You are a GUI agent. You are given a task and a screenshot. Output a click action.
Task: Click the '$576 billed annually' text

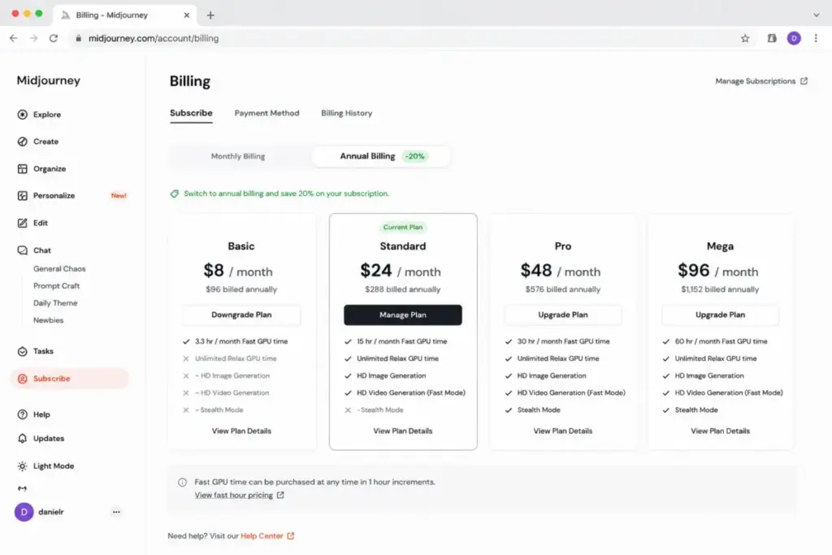coord(563,290)
